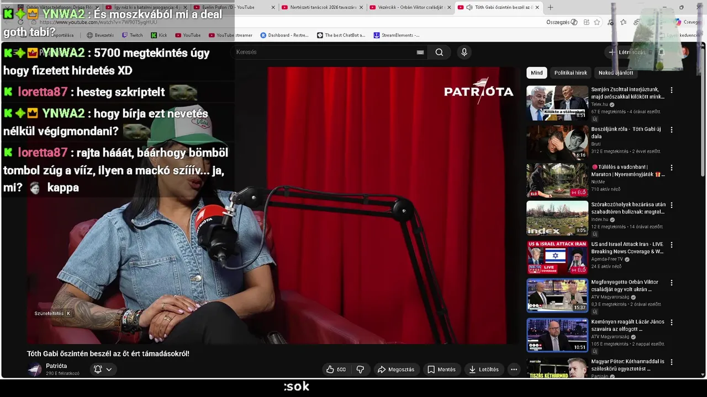The height and width of the screenshot is (397, 707).
Task: Like the video with 600 likes
Action: click(x=336, y=369)
